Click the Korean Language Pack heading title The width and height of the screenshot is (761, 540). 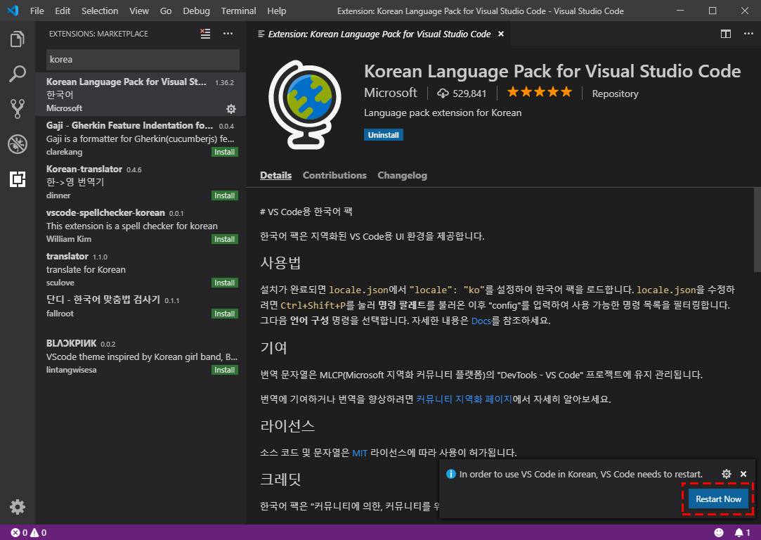(552, 72)
